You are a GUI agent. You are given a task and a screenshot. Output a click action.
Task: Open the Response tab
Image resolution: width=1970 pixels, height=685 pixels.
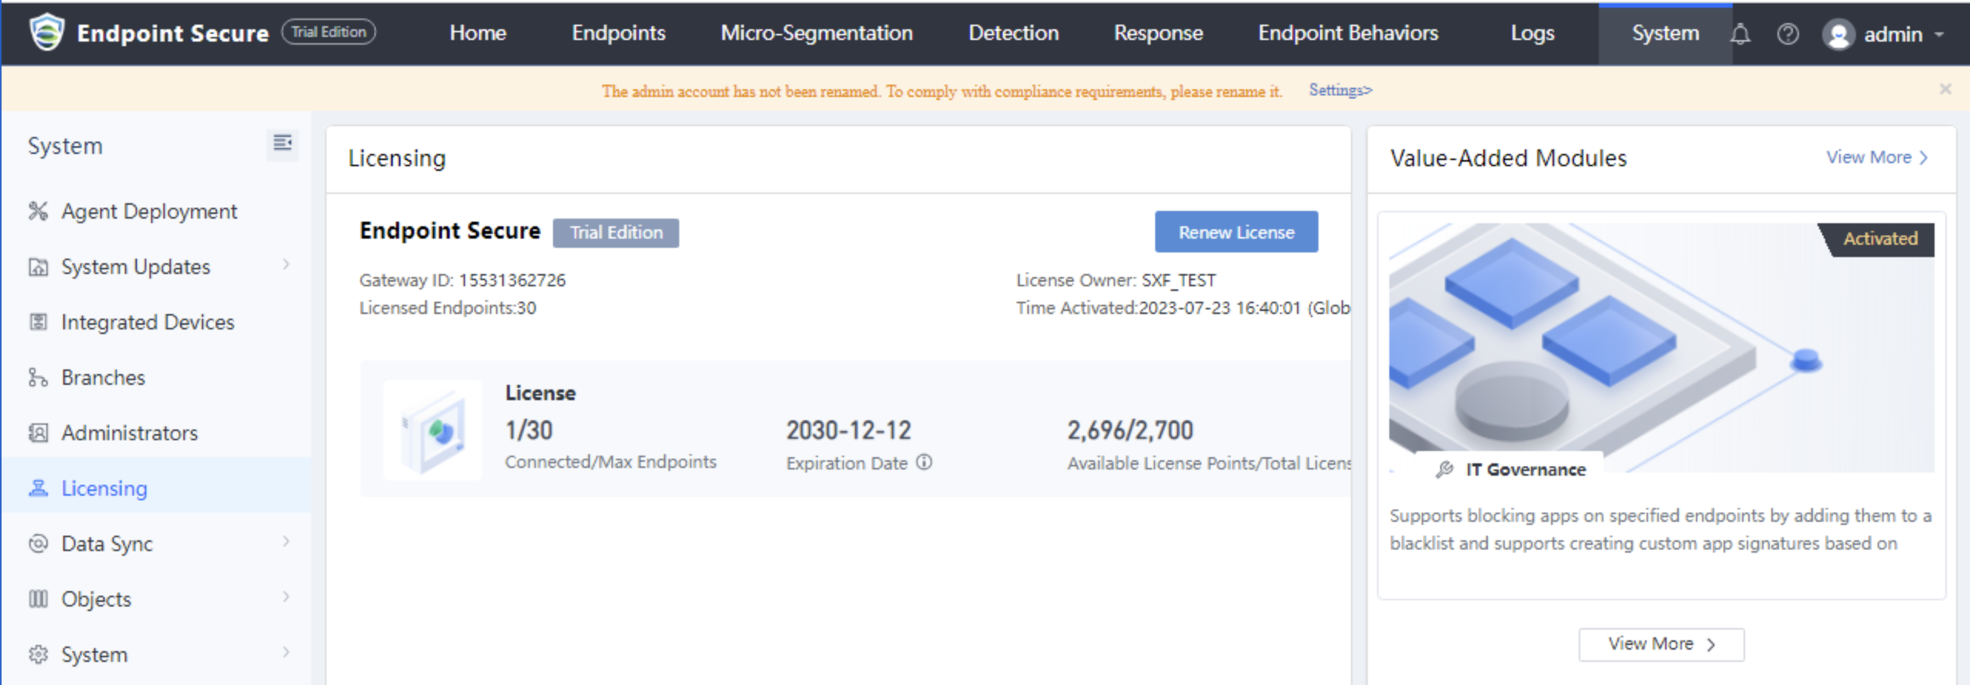(x=1158, y=33)
